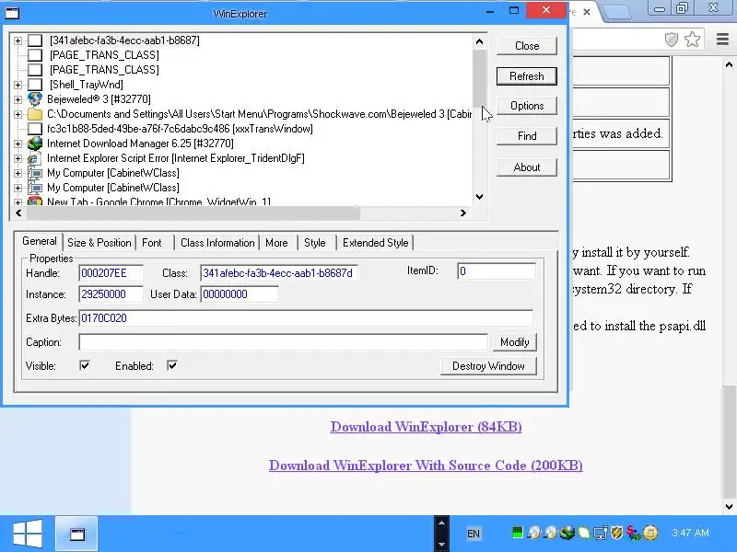This screenshot has width=737, height=552.
Task: Click the white window icon of the 341afebc row
Action: [35, 40]
